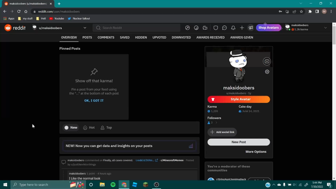Open the moderation shield icon
Viewport: 336px width, 189px height.
216,28
